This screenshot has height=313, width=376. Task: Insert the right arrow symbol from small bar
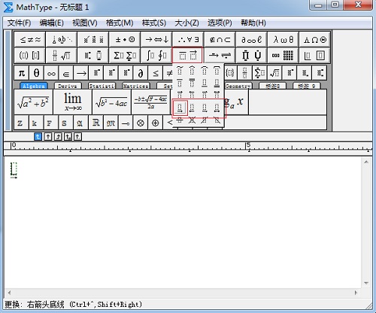(x=81, y=73)
